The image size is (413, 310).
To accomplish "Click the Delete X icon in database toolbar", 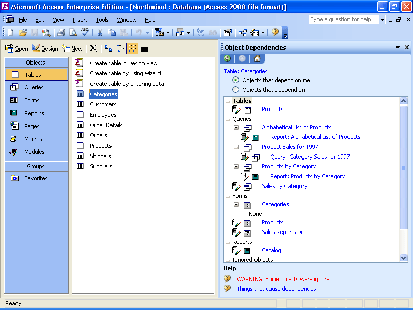I will click(93, 48).
